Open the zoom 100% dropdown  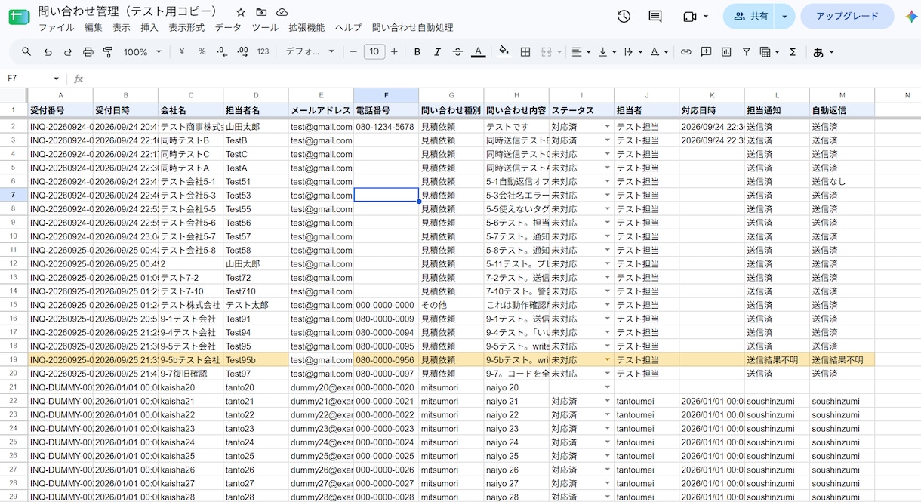[x=142, y=52]
